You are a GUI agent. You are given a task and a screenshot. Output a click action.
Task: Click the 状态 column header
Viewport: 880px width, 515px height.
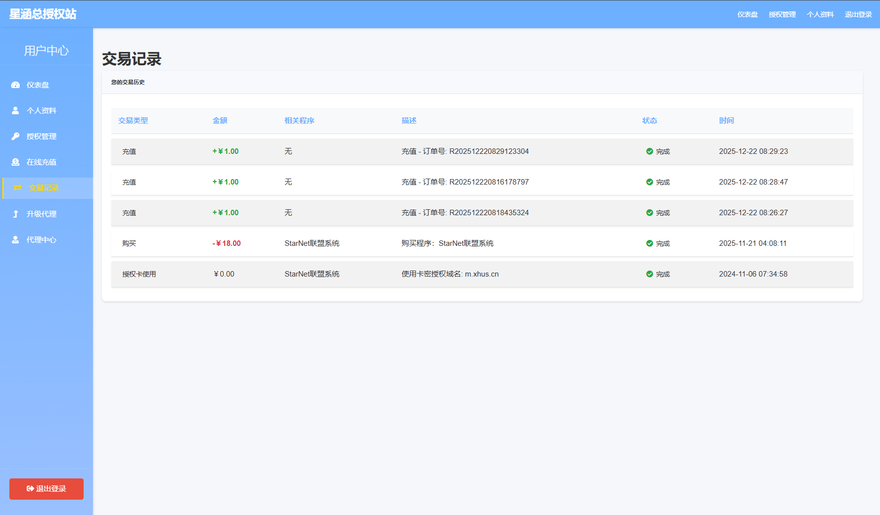click(x=649, y=121)
